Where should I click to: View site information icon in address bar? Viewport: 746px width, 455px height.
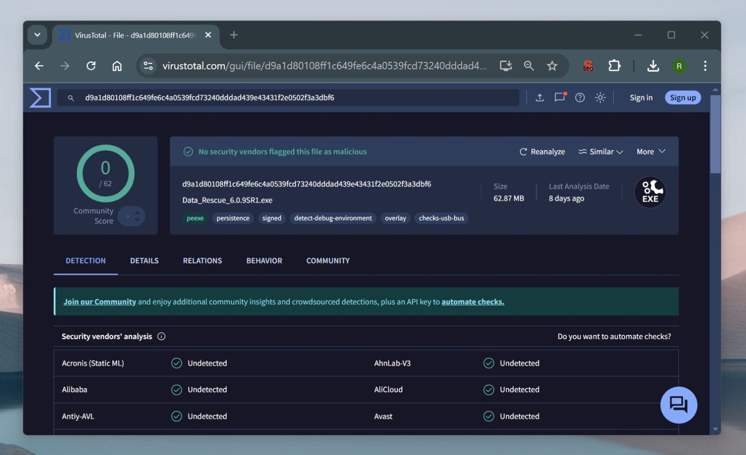click(x=148, y=66)
